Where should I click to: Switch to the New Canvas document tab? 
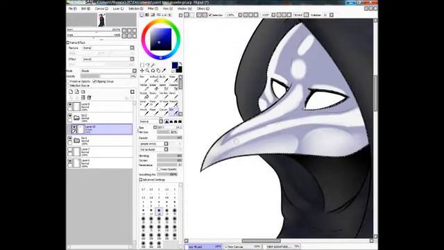point(243,247)
